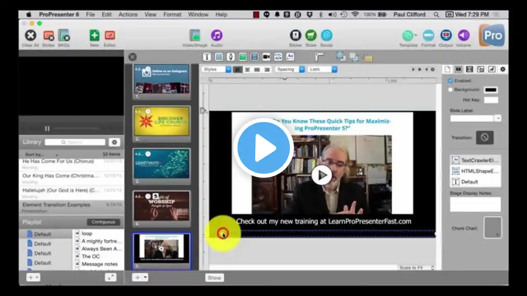527x296 pixels.
Task: Click the Library search field
Action: 75,142
